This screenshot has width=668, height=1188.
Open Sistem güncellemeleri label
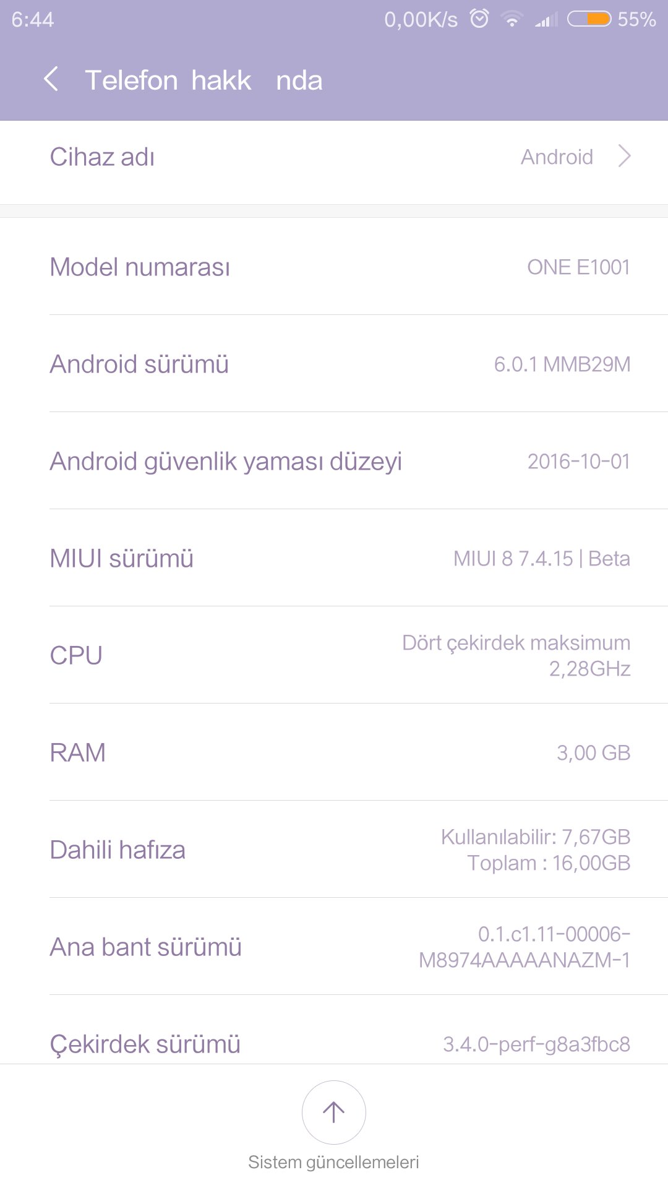pos(333,1162)
